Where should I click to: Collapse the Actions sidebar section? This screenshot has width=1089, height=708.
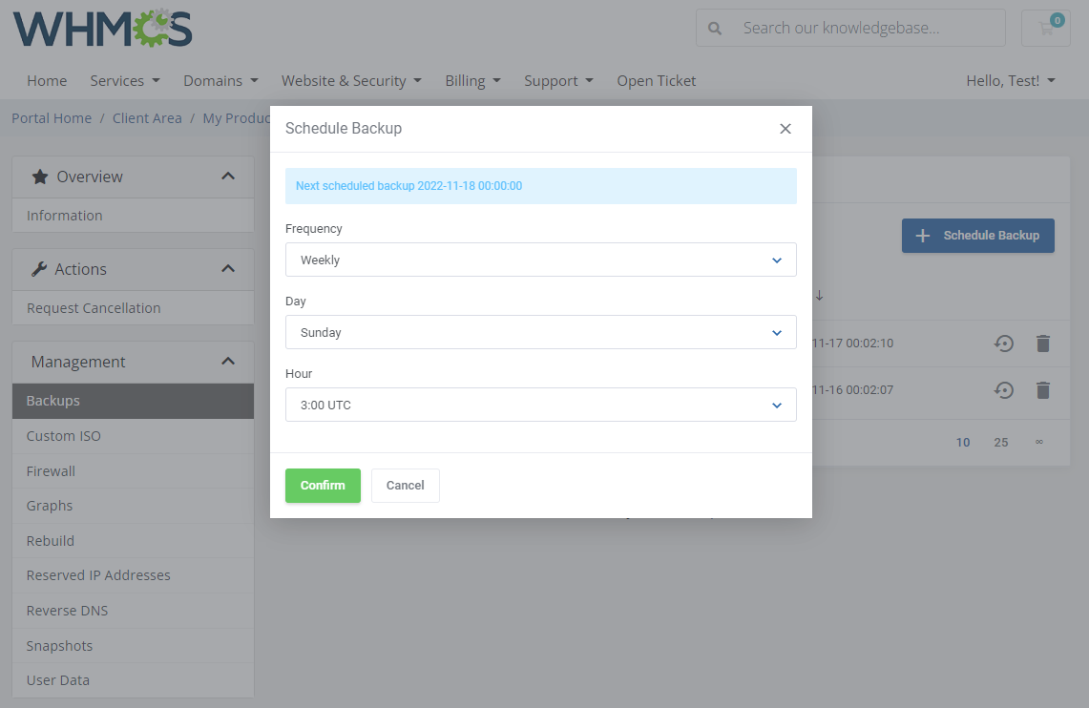click(x=227, y=269)
